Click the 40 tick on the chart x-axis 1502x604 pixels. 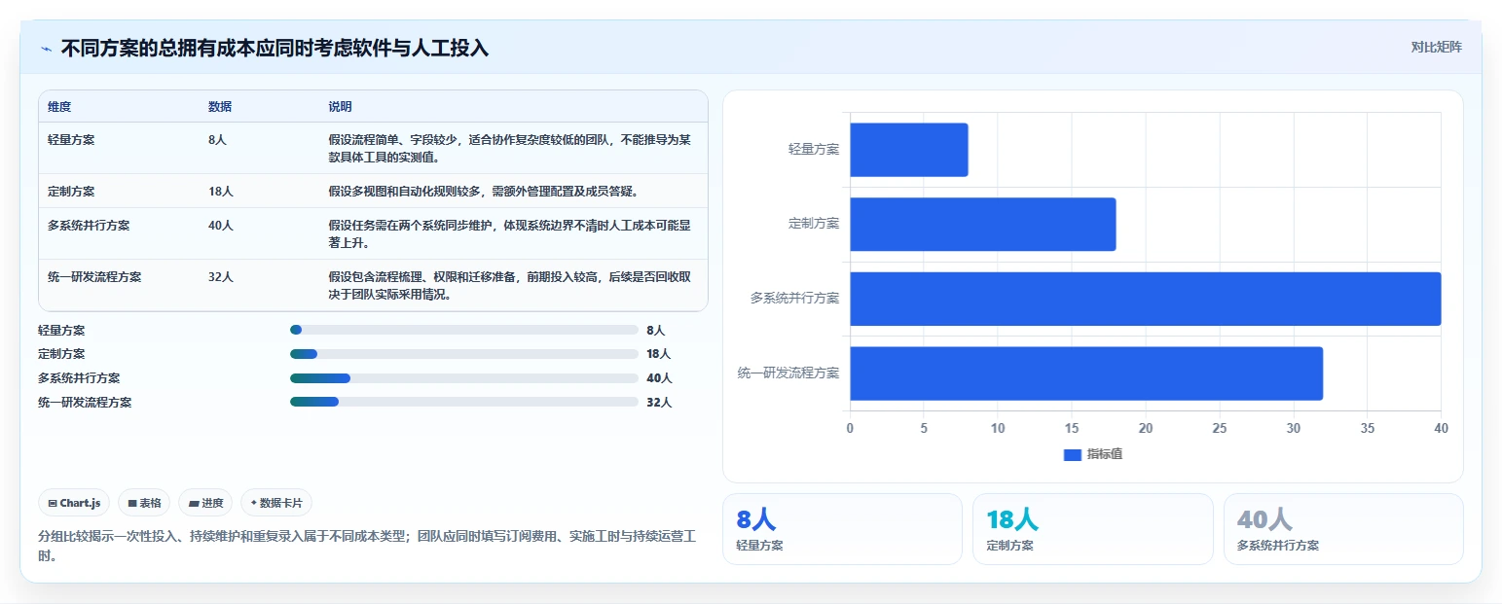1441,429
